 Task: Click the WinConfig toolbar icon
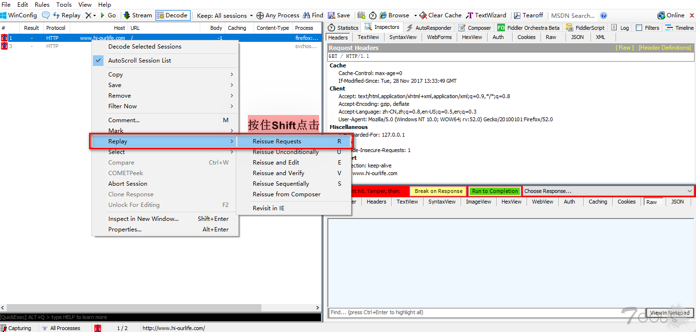click(4, 15)
